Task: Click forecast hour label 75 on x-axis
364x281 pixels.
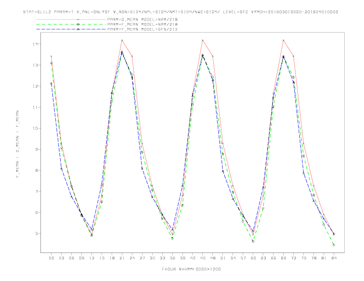Action: click(x=304, y=258)
